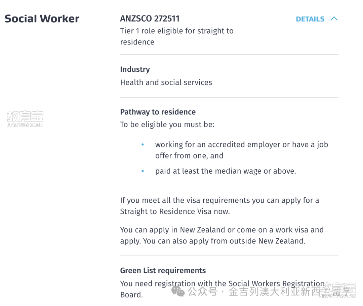Click 'To be eligible you must be' line
Screen dimensions: 363x306
[x=167, y=125]
